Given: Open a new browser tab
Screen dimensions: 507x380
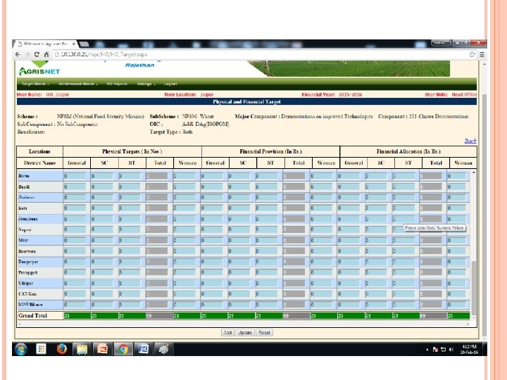Looking at the screenshot, I should pyautogui.click(x=84, y=44).
